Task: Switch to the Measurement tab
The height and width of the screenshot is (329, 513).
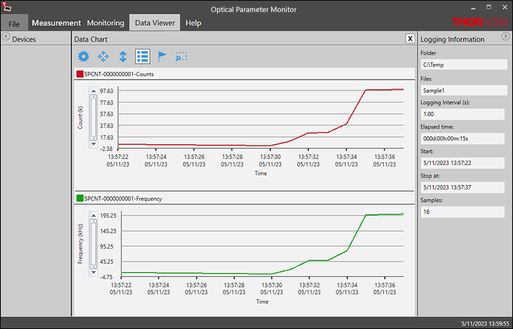Action: click(56, 23)
